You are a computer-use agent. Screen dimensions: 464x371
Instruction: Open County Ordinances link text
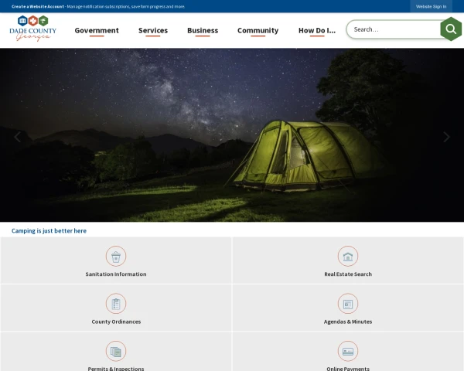[116, 322]
